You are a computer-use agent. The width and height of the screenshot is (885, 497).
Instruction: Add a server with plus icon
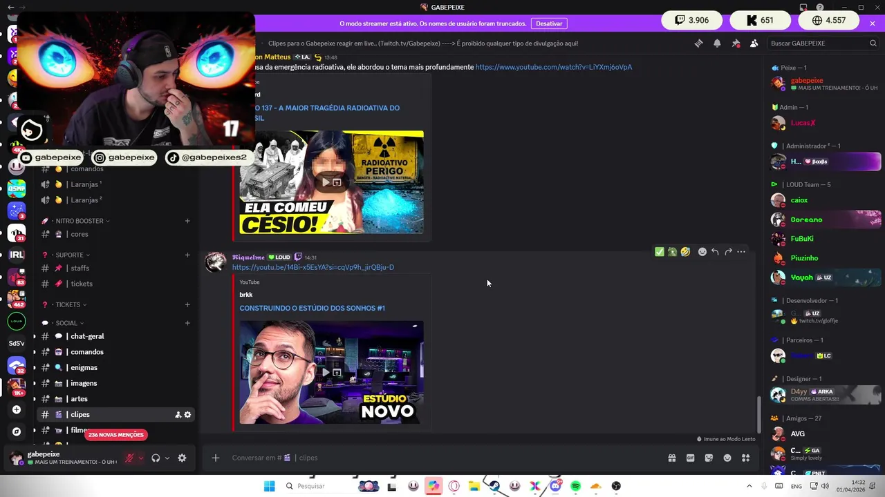tap(17, 409)
